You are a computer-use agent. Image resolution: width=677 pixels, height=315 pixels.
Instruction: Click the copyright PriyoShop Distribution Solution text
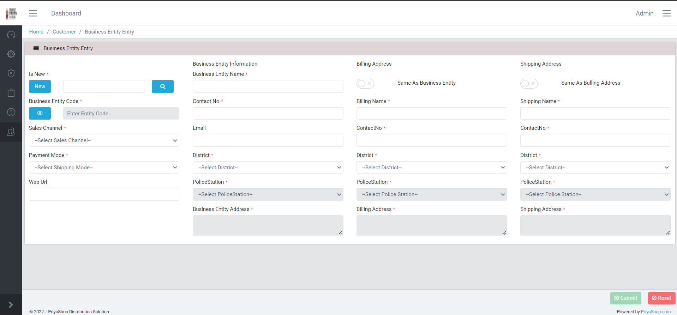[x=69, y=312]
